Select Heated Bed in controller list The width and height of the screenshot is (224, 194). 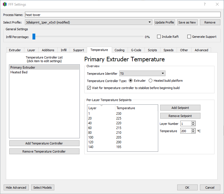point(19,72)
